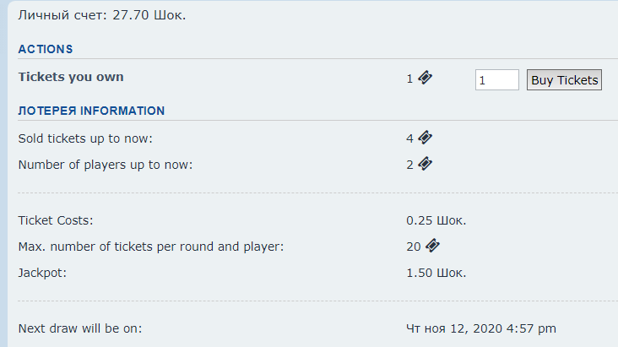Click ticket icon beside Tickets you own

pos(425,78)
